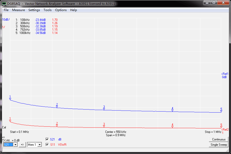Image resolution: width=231 pixels, height=154 pixels.
Task: Toggle the S11 VSWR trace checkbox
Action: (x=47, y=144)
